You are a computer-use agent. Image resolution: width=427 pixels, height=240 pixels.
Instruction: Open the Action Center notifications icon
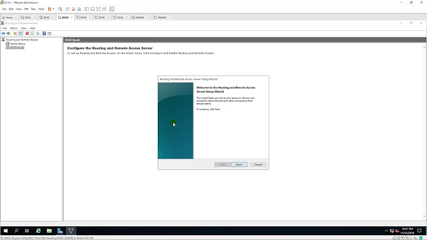pyautogui.click(x=419, y=231)
